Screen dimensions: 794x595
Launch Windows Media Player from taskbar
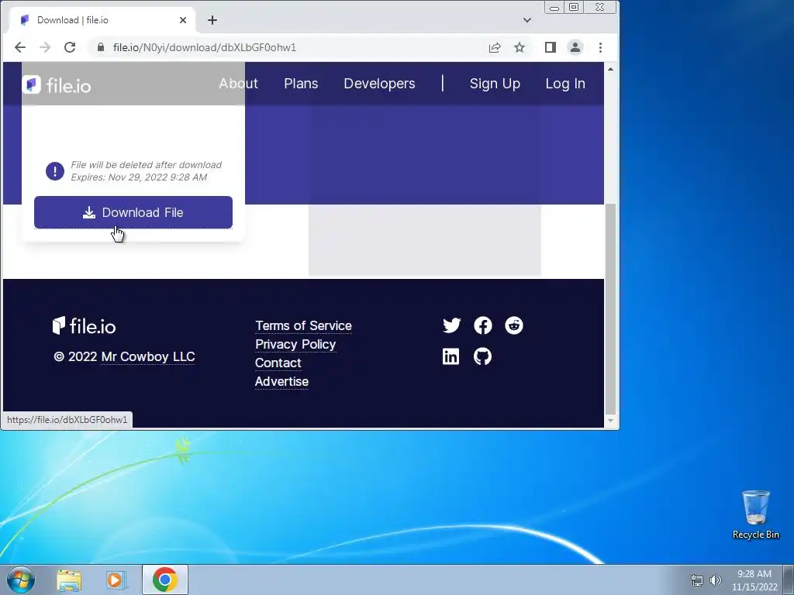[115, 580]
